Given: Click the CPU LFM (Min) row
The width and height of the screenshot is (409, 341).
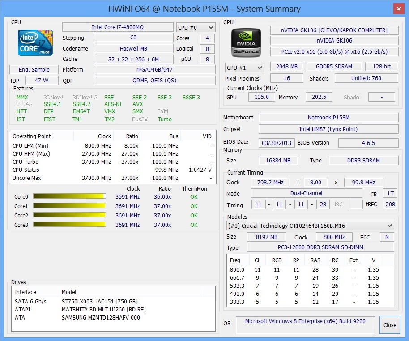Looking at the screenshot, I should pos(112,145).
